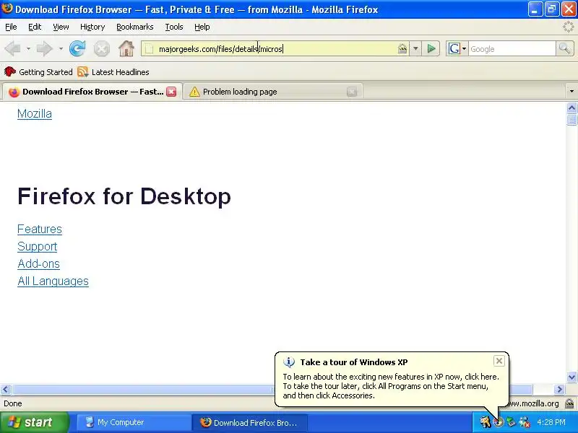Open the Edit menu
This screenshot has height=433, width=578.
(35, 27)
